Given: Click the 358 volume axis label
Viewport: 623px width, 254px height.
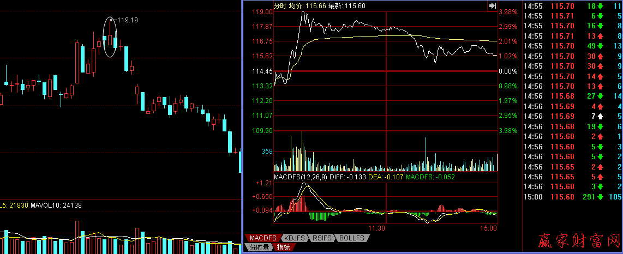Looking at the screenshot, I should [266, 151].
